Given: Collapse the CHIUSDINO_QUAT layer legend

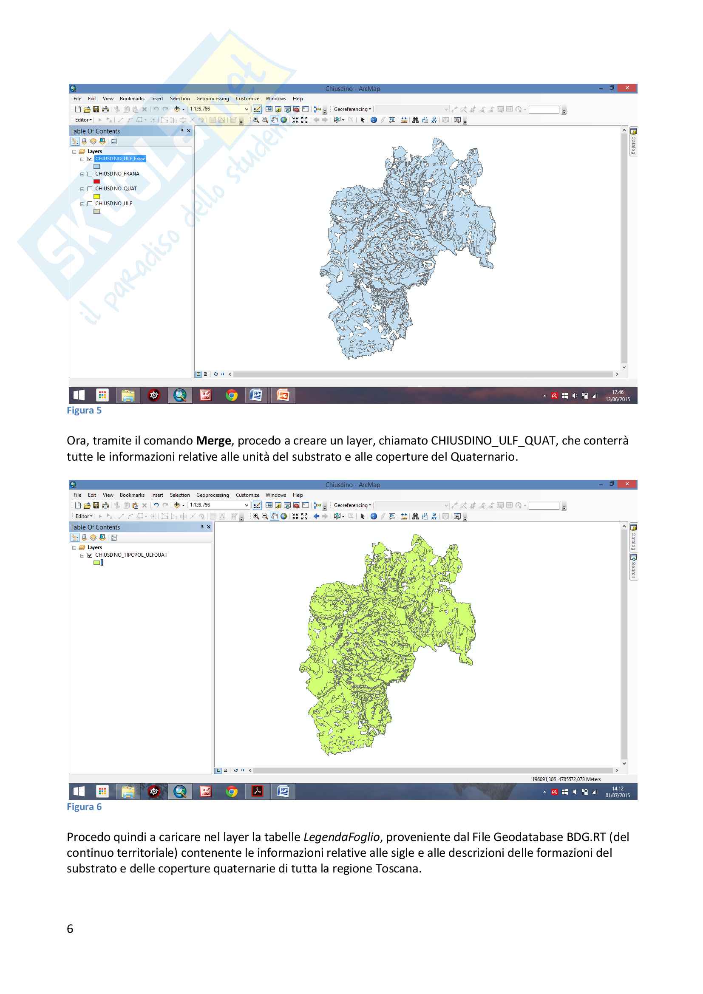Looking at the screenshot, I should pyautogui.click(x=82, y=189).
